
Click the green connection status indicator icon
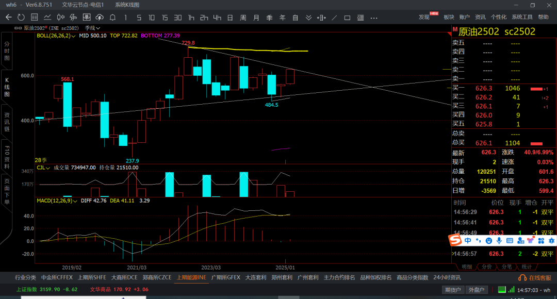point(502,290)
